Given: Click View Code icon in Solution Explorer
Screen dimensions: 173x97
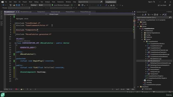Looking at the screenshot, I should click(161, 15).
